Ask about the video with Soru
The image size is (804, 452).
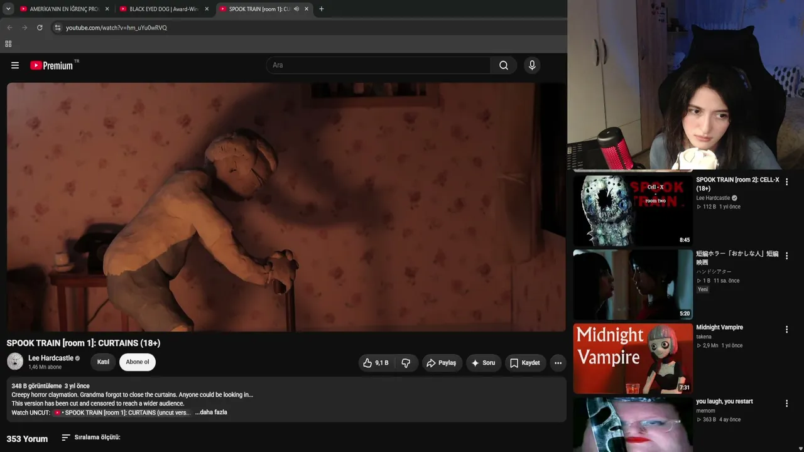(x=484, y=363)
